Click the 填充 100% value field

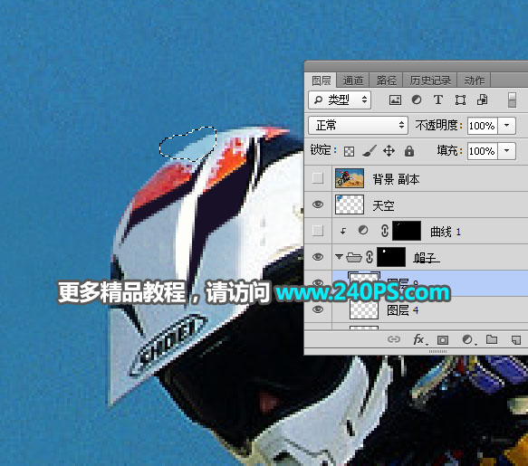pos(482,151)
